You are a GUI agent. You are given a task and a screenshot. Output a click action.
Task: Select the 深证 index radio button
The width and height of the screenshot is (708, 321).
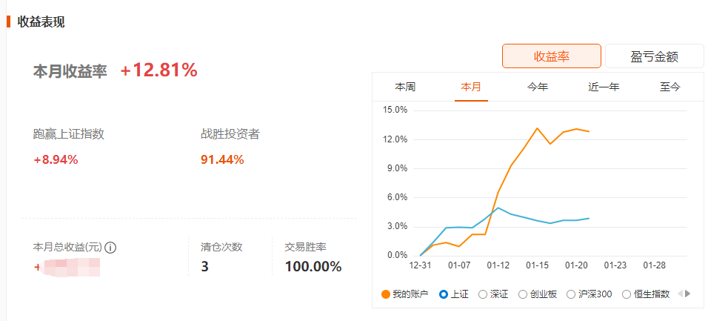483,294
